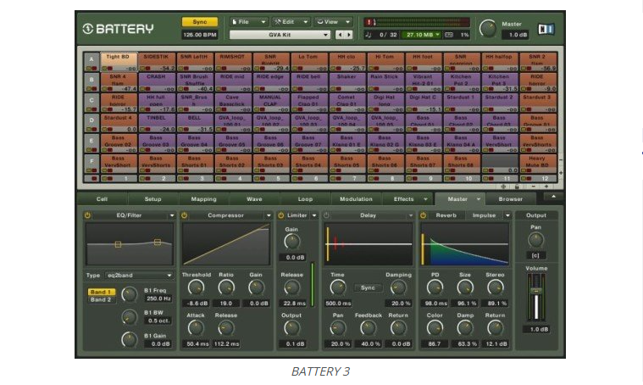643x385 pixels.
Task: Click the CPU usage chip icon
Action: tap(449, 35)
